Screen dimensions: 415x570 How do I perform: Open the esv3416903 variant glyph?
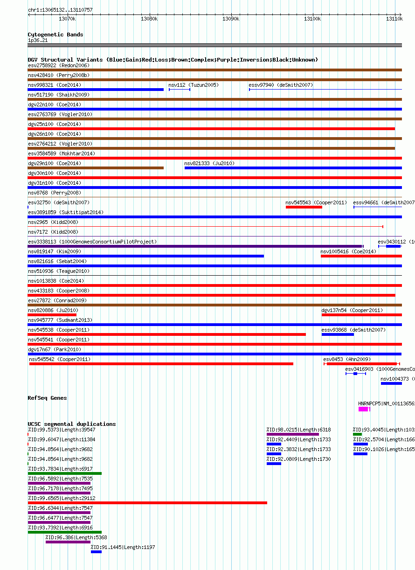pos(355,374)
